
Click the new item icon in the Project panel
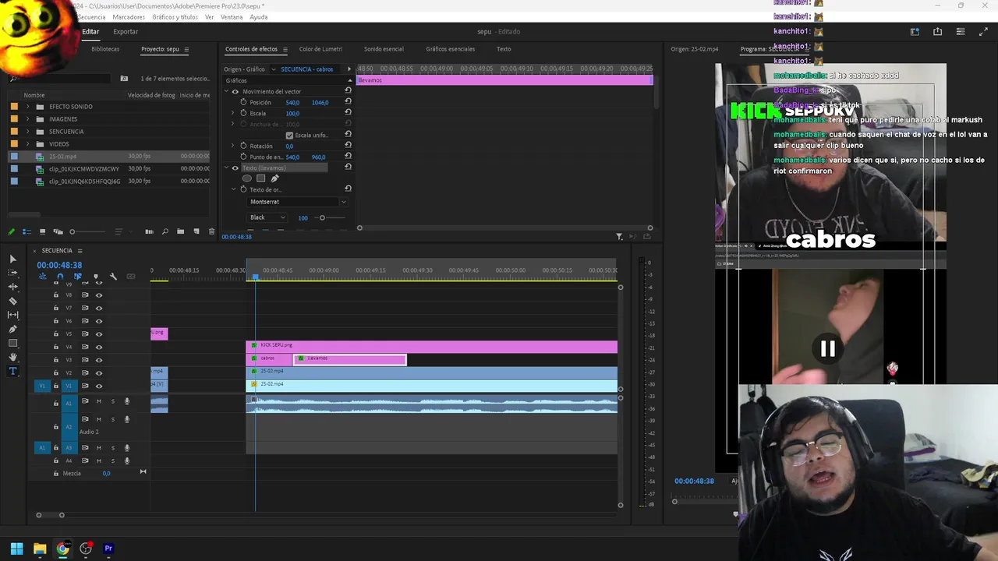coord(196,231)
